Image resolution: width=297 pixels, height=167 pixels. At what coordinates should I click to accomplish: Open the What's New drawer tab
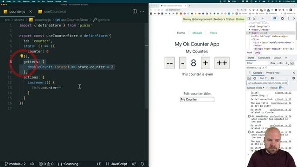(x=273, y=73)
